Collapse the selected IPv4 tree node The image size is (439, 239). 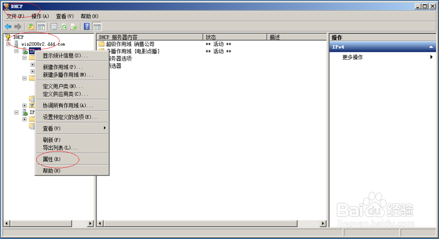(17, 51)
